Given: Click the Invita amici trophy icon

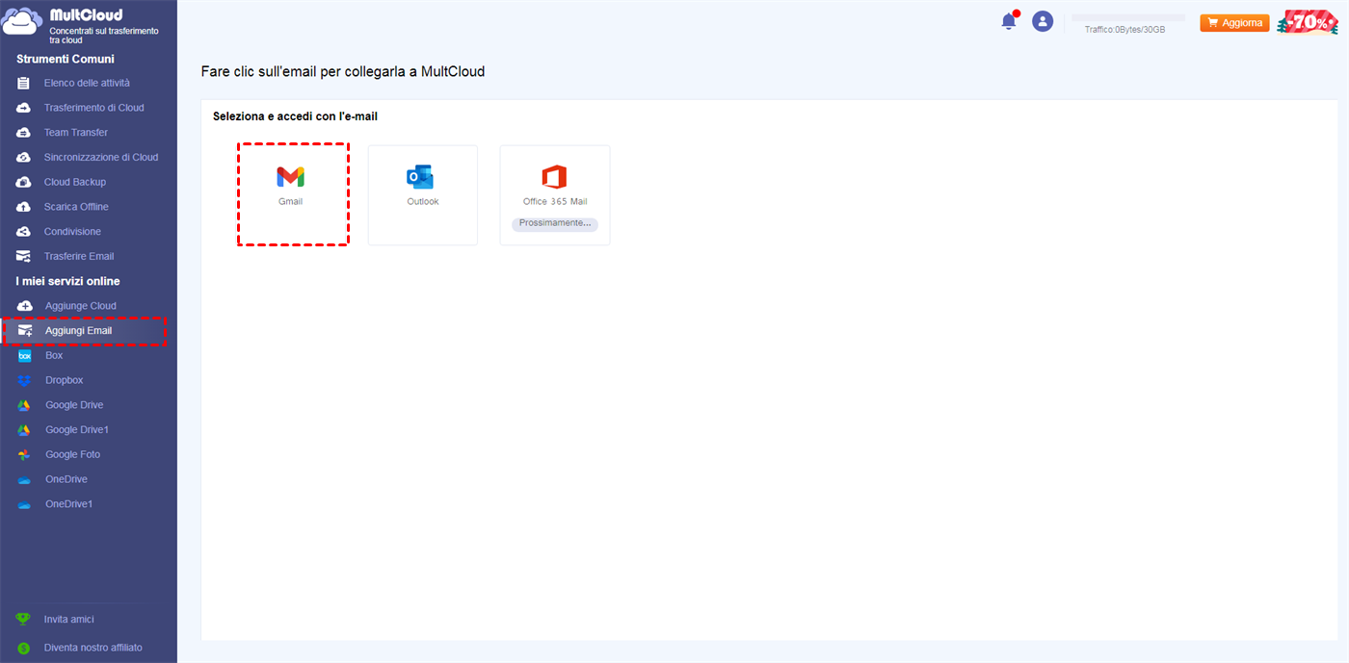Looking at the screenshot, I should pos(24,620).
